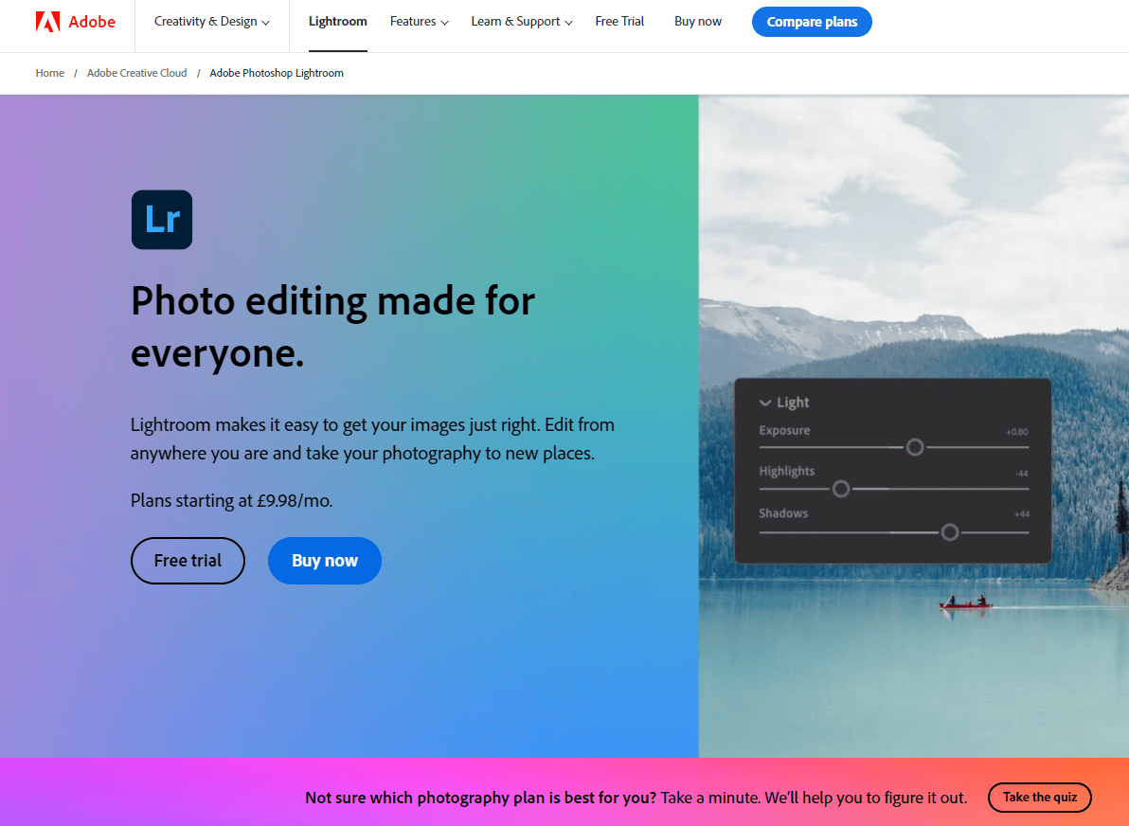The height and width of the screenshot is (826, 1129).
Task: Select the Lightroom tab in navigation
Action: 337,22
